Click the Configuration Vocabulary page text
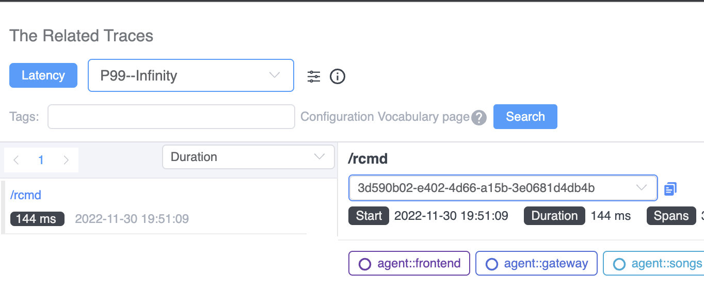 [385, 117]
